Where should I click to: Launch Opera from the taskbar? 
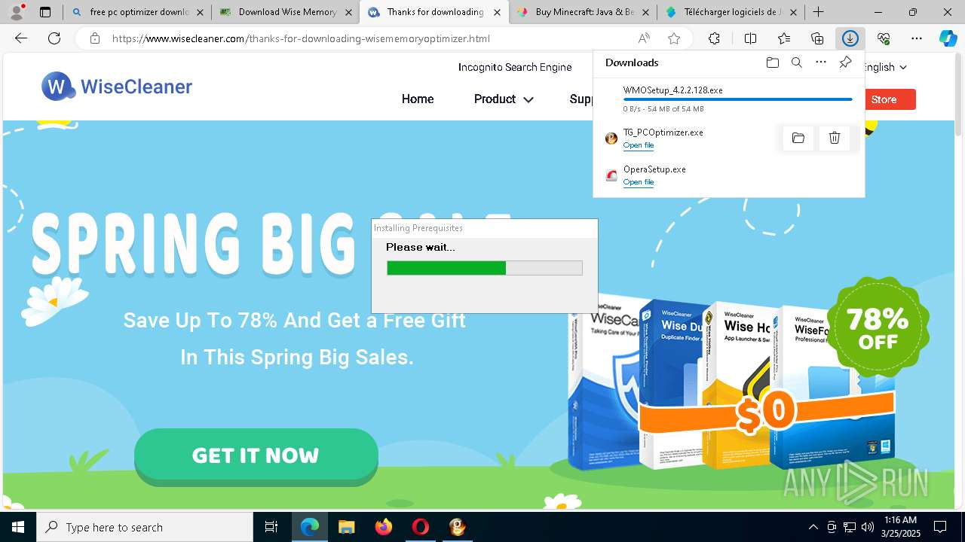420,527
